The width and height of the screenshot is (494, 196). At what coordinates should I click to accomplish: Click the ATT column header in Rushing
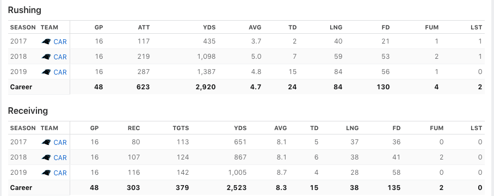pyautogui.click(x=144, y=27)
